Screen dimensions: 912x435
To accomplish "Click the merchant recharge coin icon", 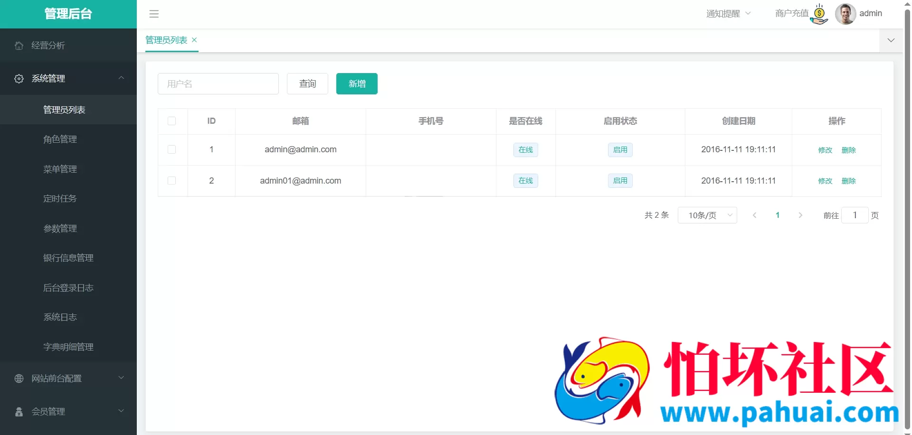I will [x=819, y=14].
